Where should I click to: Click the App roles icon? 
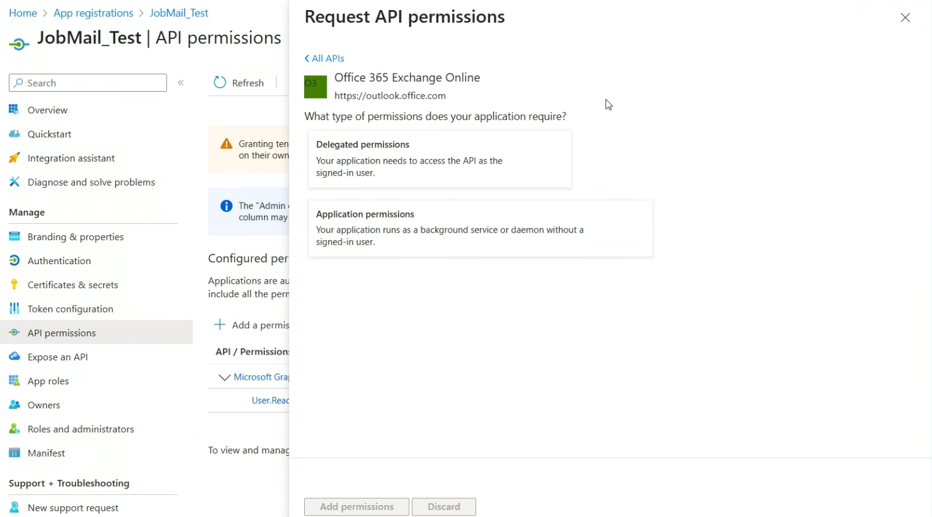click(x=14, y=381)
